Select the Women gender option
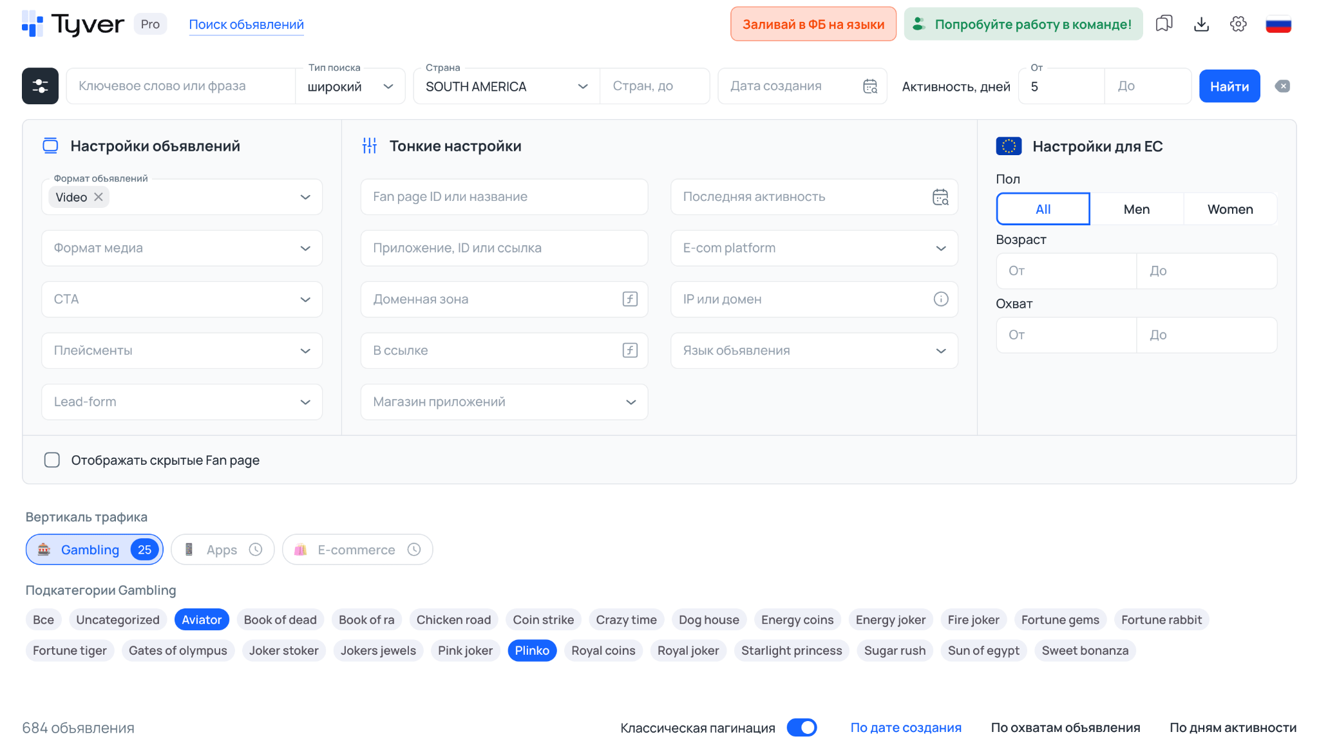The image size is (1319, 741). pyautogui.click(x=1229, y=209)
